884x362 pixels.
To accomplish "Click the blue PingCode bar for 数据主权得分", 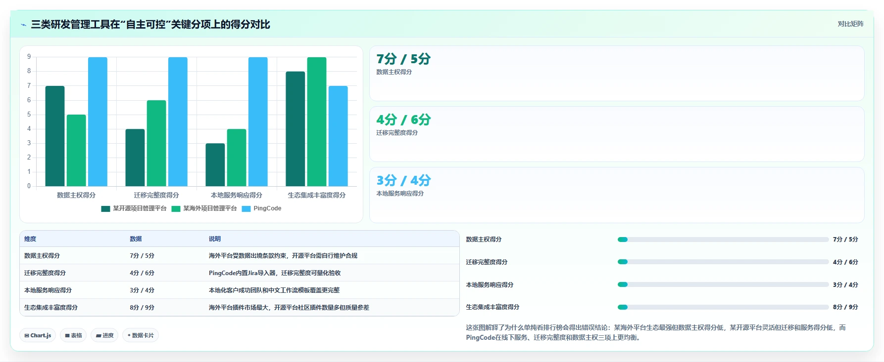I will [x=98, y=121].
